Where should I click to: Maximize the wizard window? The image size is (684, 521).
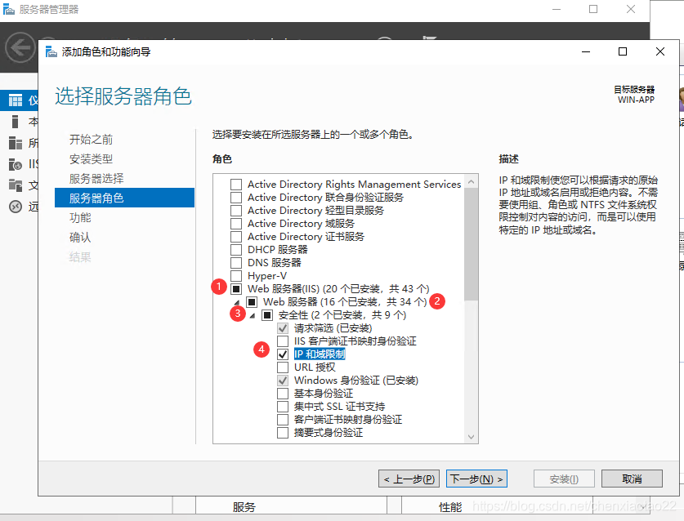click(x=623, y=52)
